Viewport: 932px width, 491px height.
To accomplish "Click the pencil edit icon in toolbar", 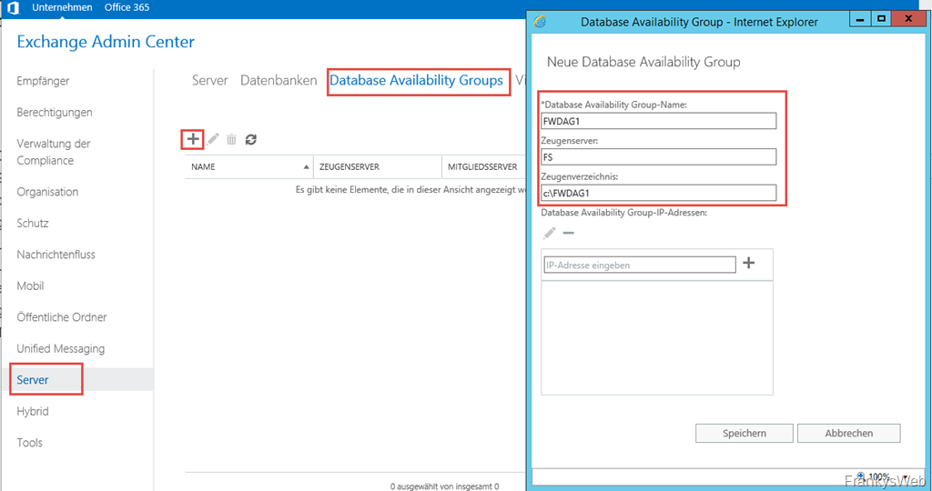I will pos(213,139).
